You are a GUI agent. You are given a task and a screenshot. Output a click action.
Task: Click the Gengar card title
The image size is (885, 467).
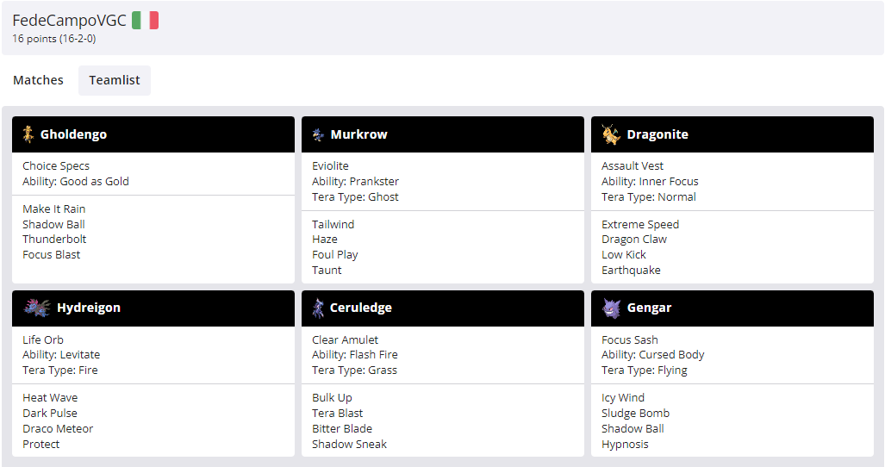(649, 308)
